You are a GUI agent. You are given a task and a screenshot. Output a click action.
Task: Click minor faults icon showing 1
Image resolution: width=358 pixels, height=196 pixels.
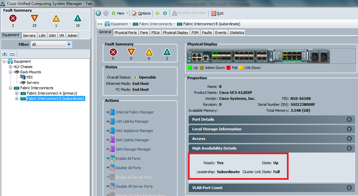56,18
